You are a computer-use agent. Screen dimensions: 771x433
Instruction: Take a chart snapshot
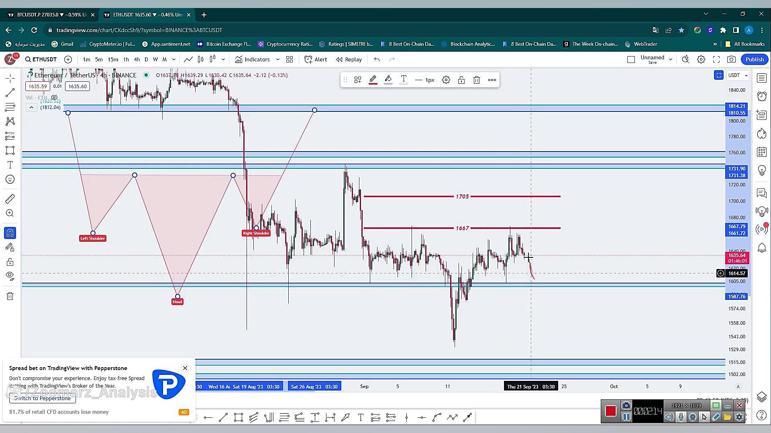pyautogui.click(x=732, y=59)
